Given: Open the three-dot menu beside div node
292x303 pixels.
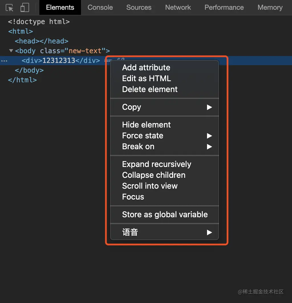Looking at the screenshot, I should 4,61.
